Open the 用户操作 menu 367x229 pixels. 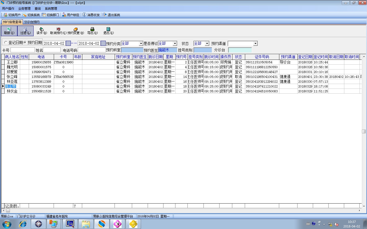pos(8,8)
